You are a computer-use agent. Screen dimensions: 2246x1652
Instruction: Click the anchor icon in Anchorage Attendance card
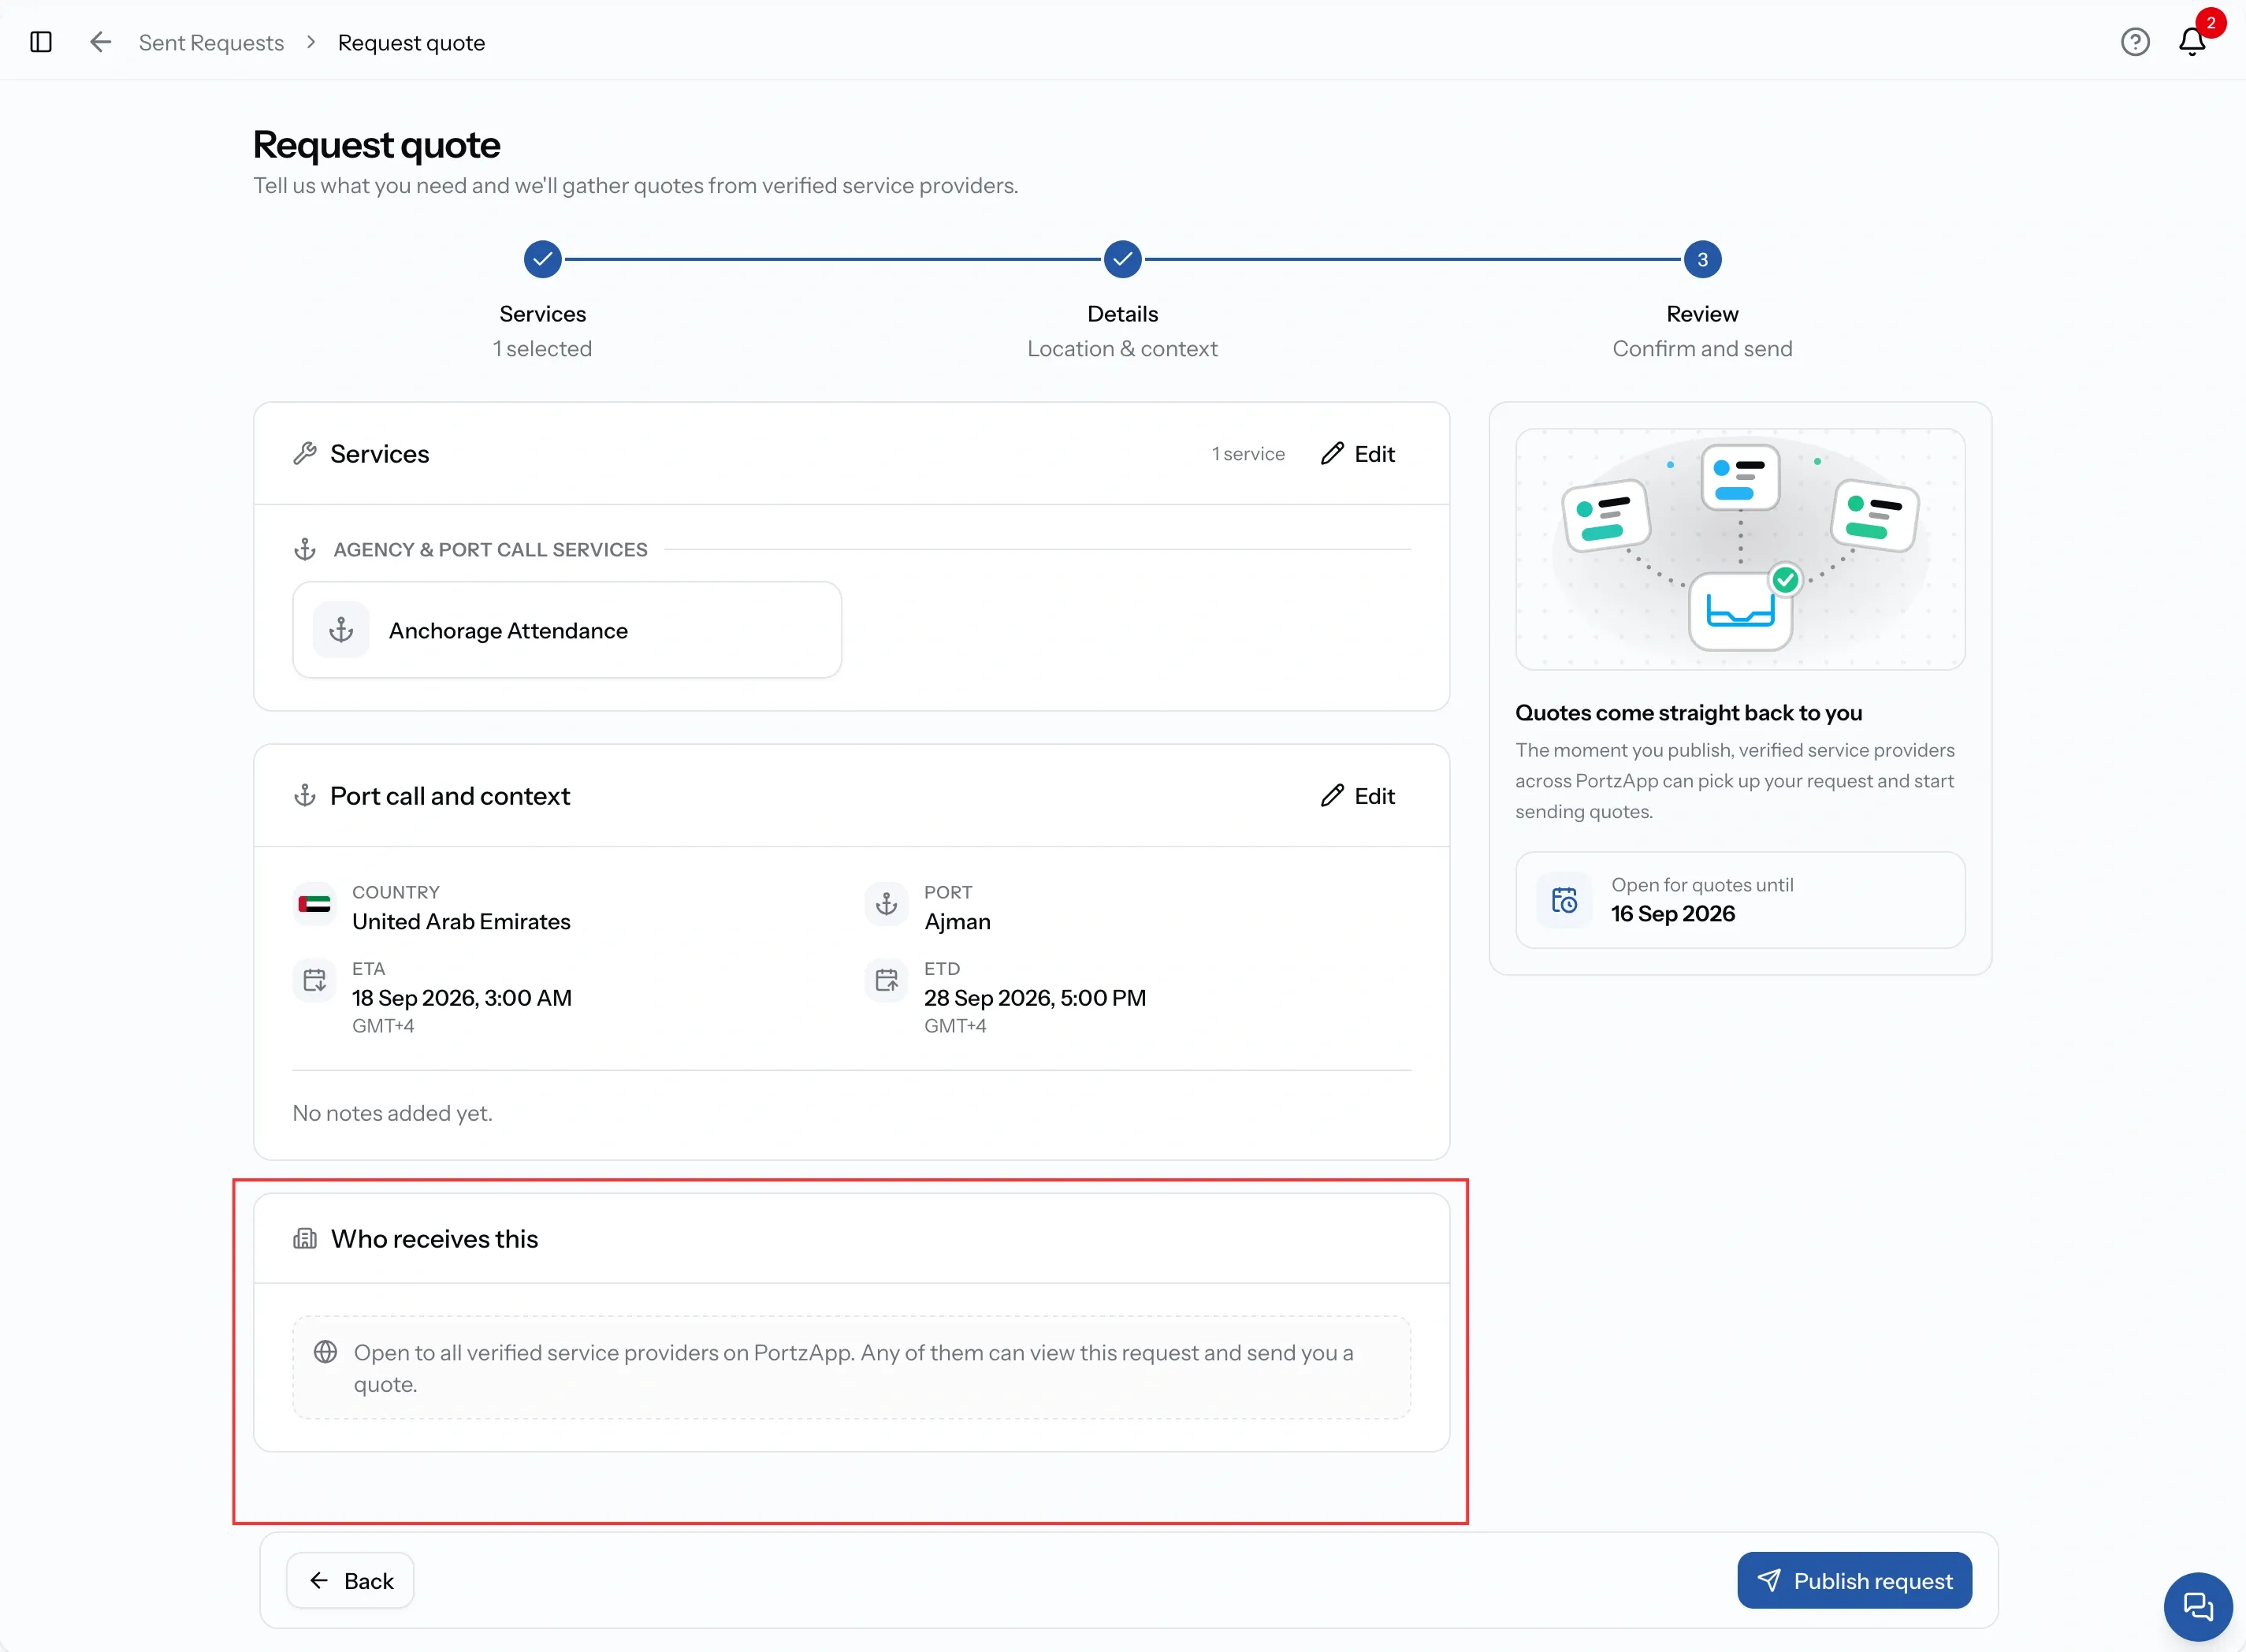341,630
